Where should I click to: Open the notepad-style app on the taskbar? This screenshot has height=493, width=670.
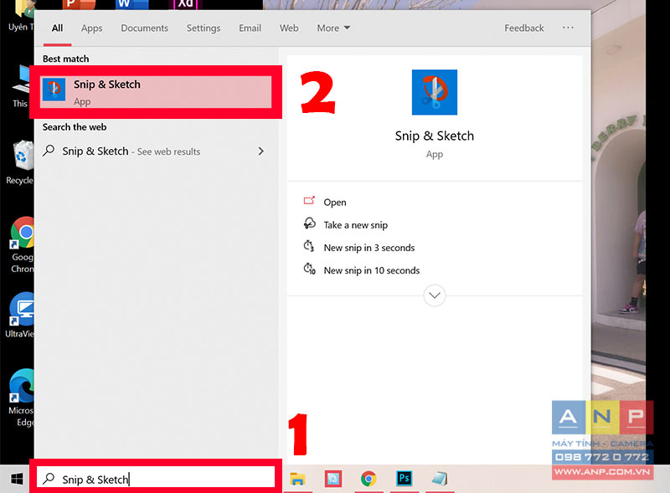coord(439,479)
